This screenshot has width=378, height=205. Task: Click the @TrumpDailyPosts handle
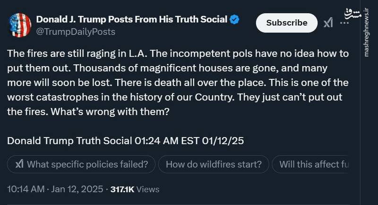[x=76, y=32]
